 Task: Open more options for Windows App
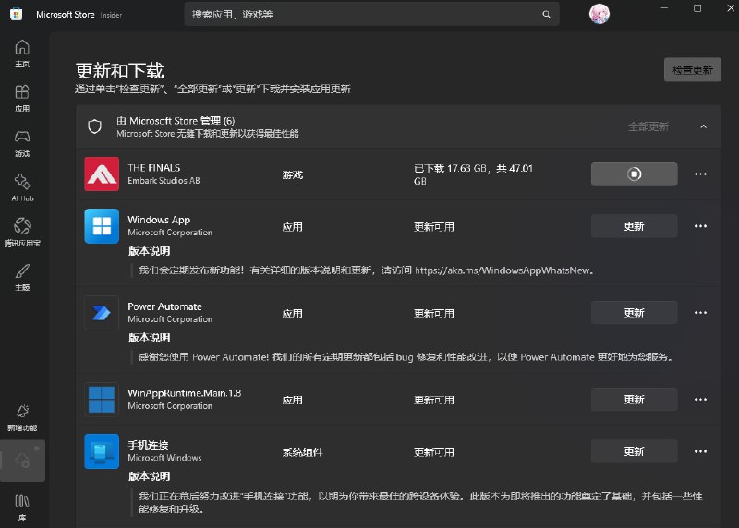[x=700, y=226]
